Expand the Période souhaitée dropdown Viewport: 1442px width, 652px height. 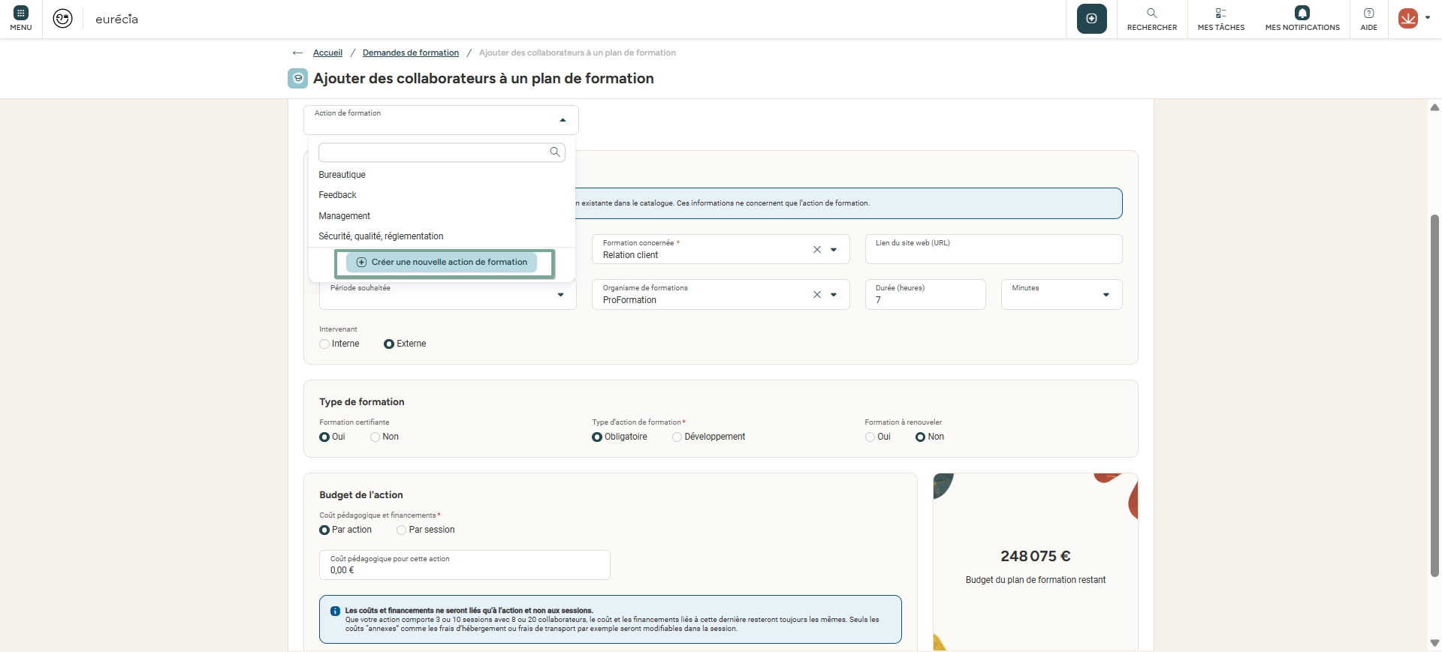[560, 295]
